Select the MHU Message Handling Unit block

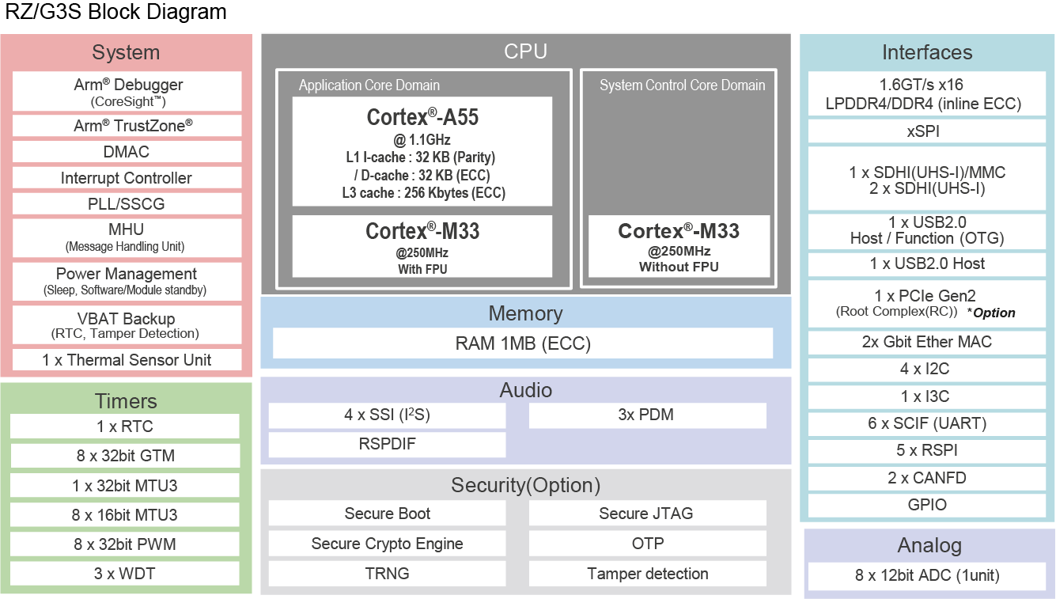127,237
